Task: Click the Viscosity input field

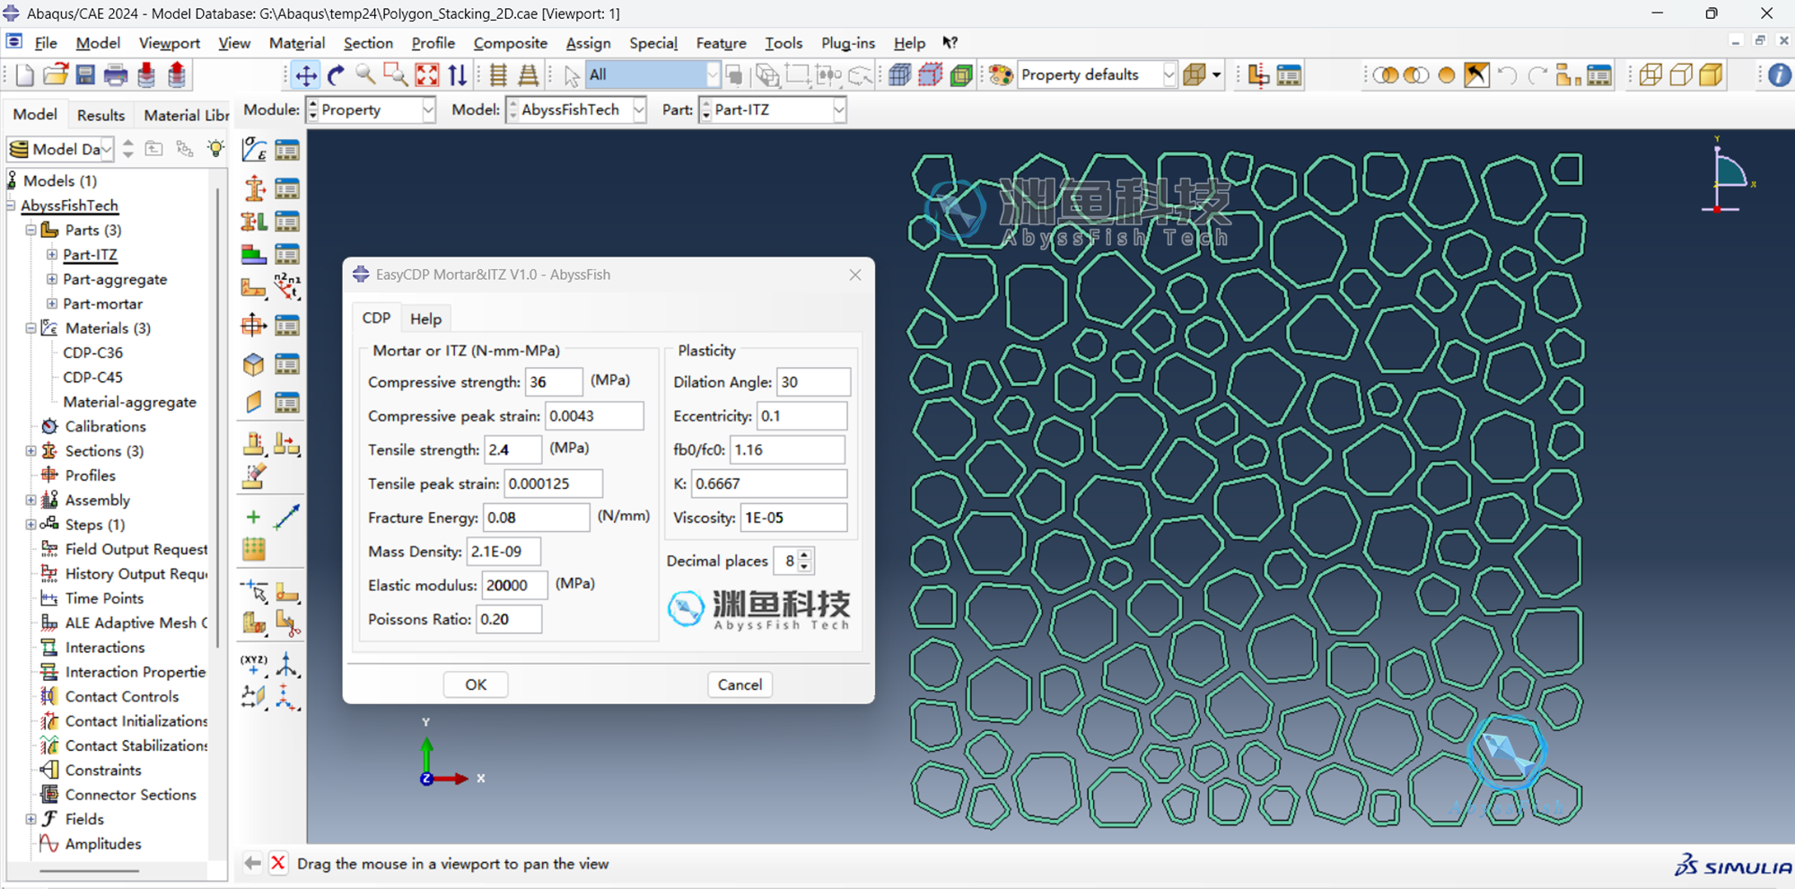Action: [793, 518]
